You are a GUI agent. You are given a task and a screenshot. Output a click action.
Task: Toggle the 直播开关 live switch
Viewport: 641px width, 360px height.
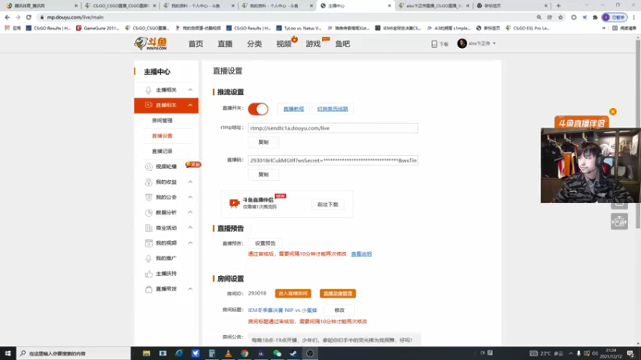pos(258,109)
